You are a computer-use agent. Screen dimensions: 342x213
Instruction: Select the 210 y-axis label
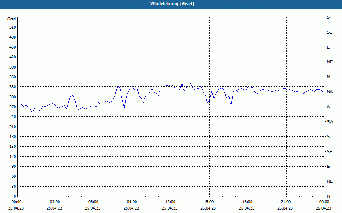click(x=13, y=127)
